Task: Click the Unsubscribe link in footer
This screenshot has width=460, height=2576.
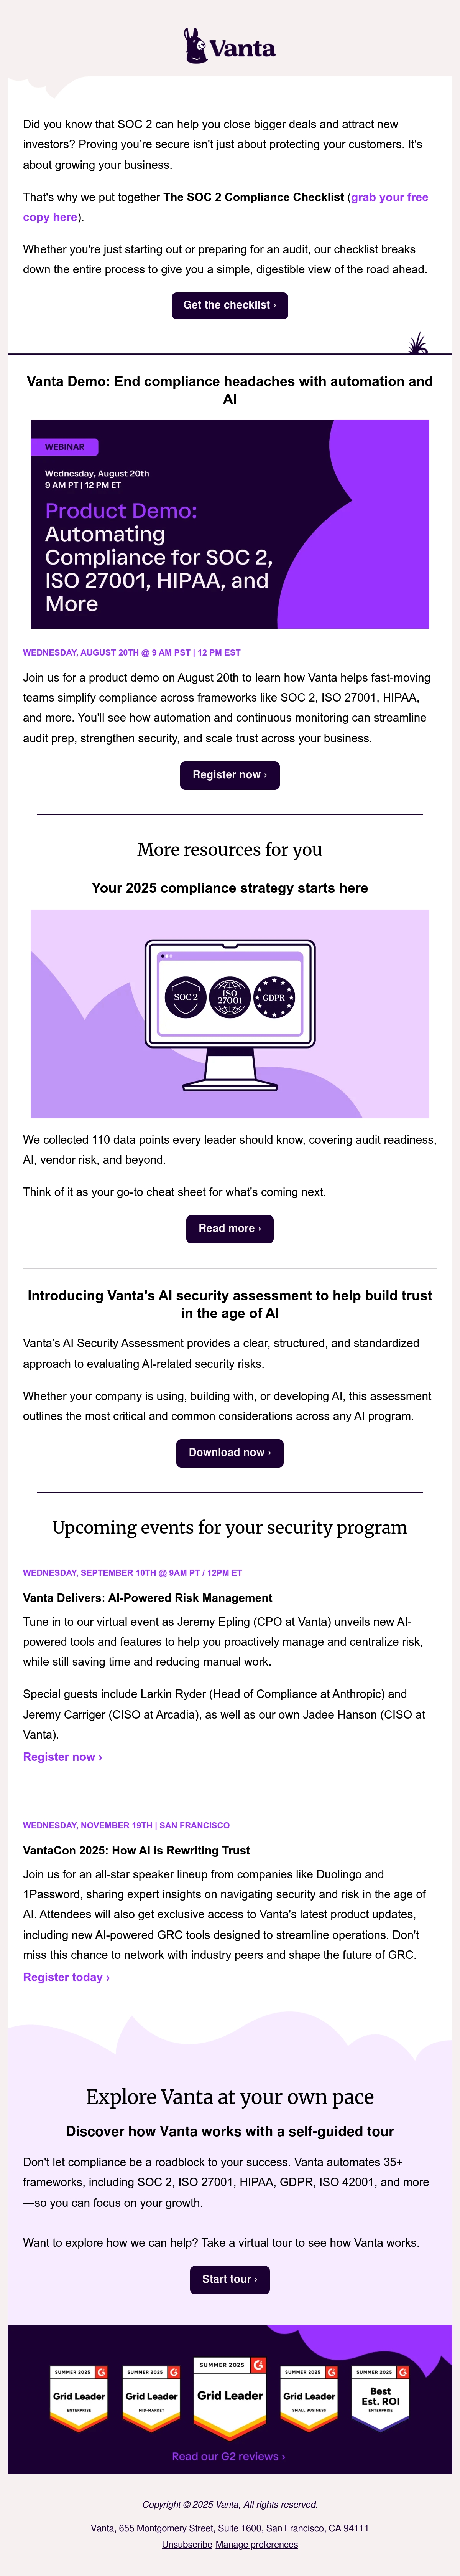Action: (x=187, y=2544)
